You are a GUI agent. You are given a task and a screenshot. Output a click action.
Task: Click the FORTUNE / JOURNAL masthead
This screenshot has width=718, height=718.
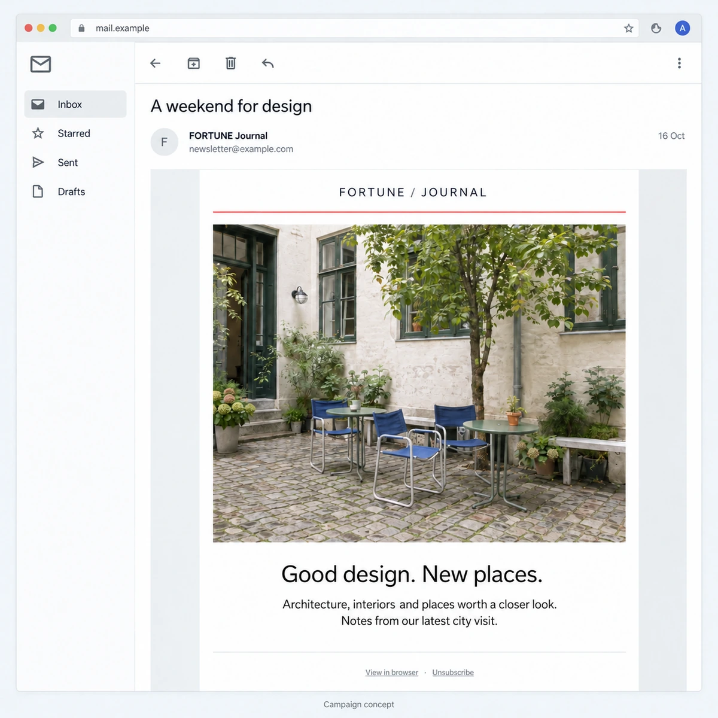(413, 192)
